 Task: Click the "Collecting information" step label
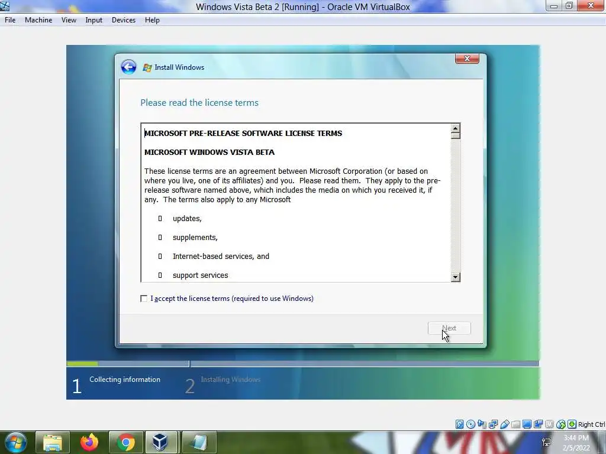pyautogui.click(x=125, y=380)
